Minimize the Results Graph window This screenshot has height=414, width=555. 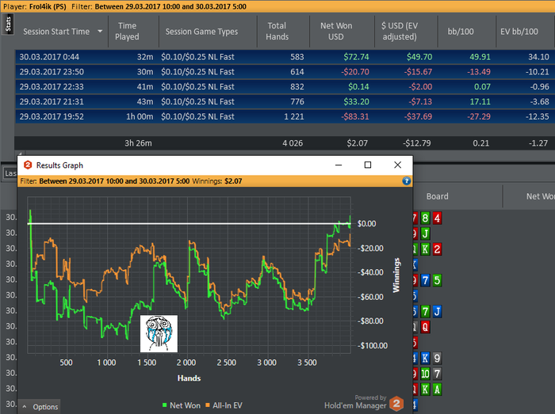339,165
